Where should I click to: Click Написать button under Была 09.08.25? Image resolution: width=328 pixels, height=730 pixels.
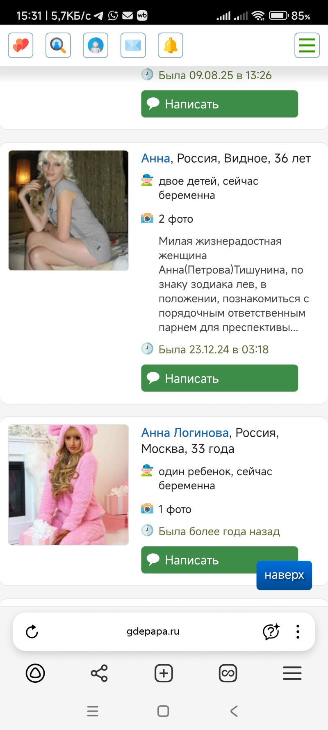coord(219,104)
